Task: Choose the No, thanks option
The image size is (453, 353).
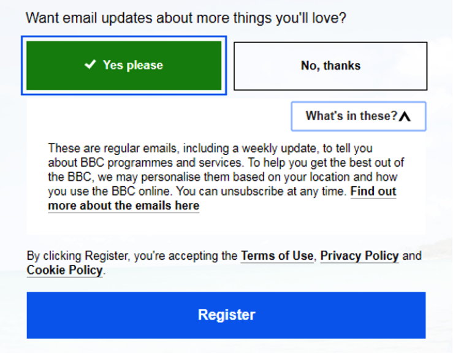Action: (330, 66)
